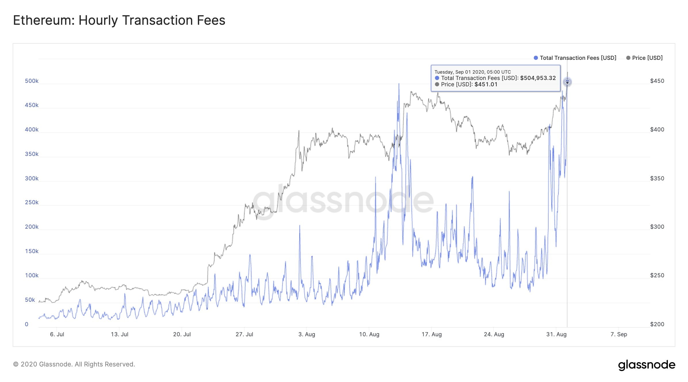Click the $451.01 price value in tooltip
This screenshot has width=688, height=382.
tap(486, 84)
